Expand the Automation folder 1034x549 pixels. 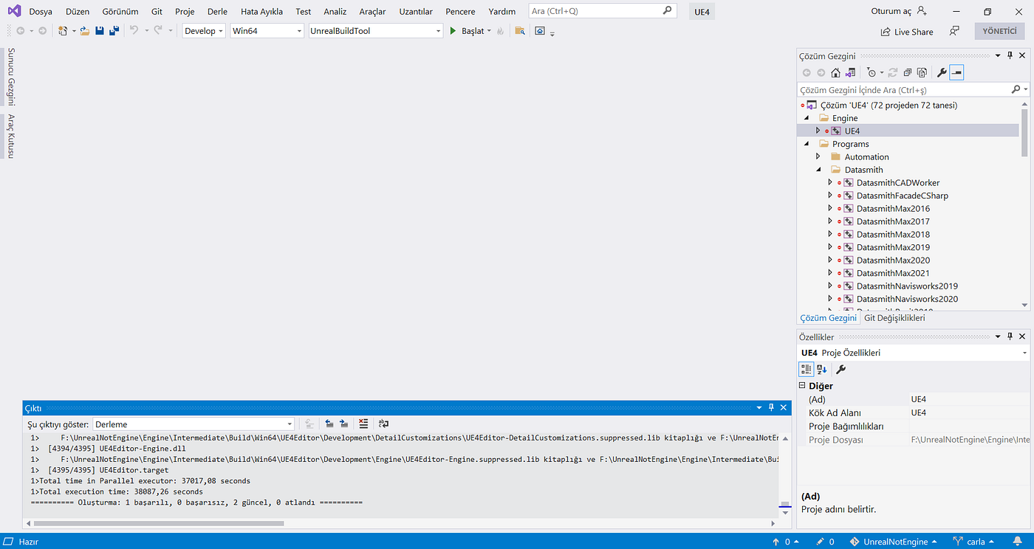tap(818, 156)
